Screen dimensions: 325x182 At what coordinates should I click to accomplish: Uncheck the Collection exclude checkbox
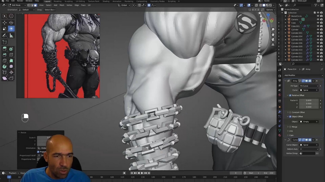click(314, 13)
